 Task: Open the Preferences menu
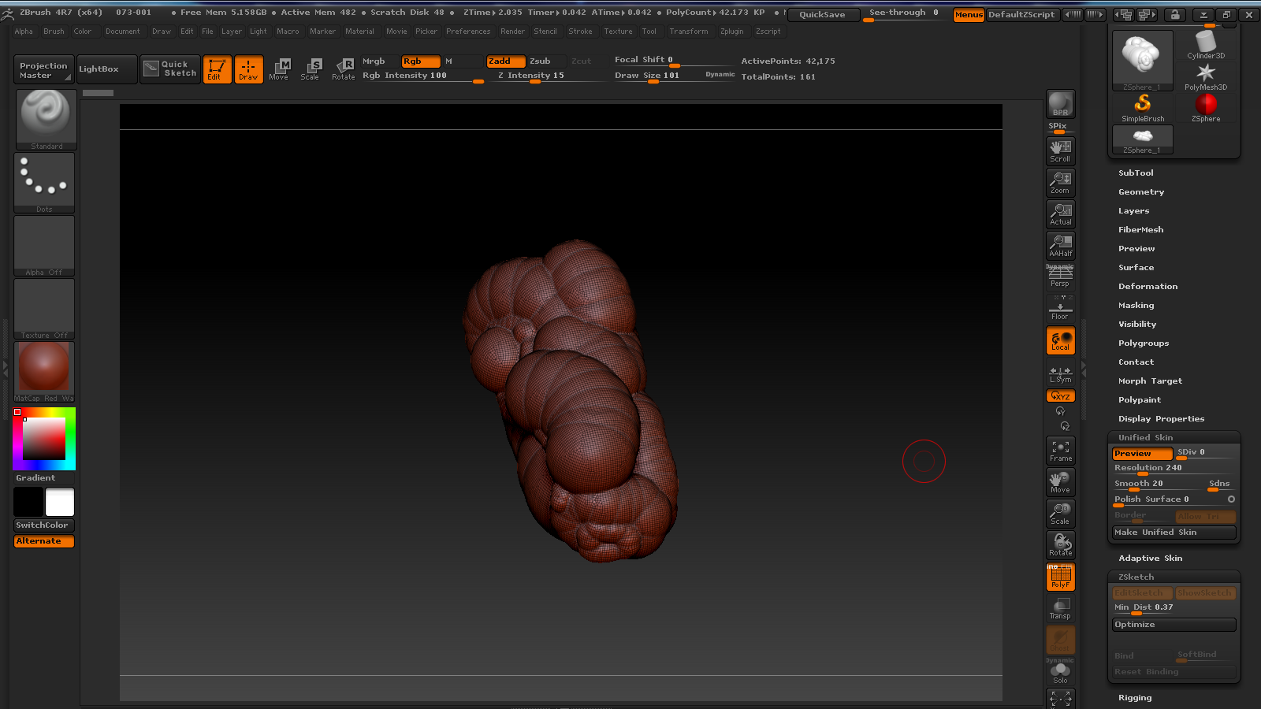click(x=468, y=32)
